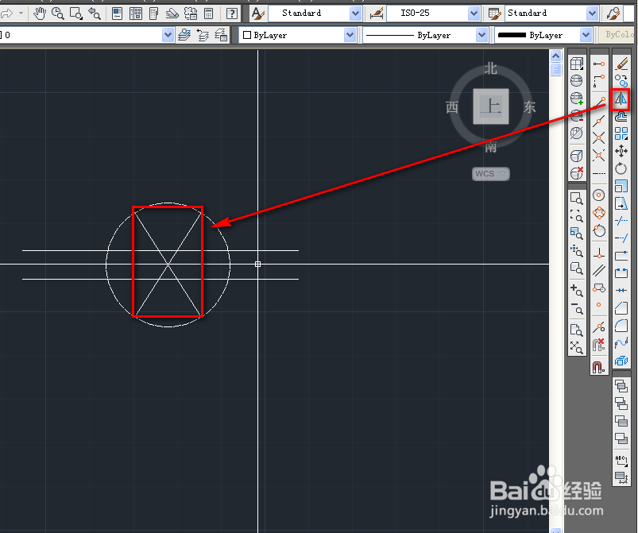Enable Snap to Tangent
This screenshot has height=533, width=638.
click(x=599, y=230)
